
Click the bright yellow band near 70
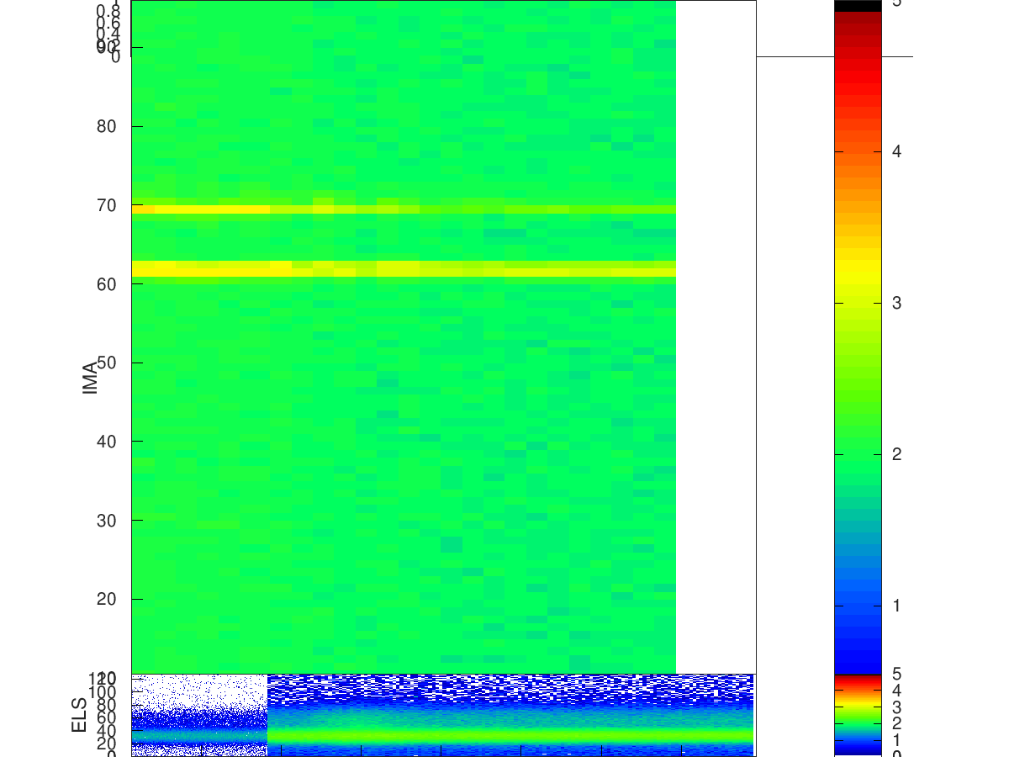click(404, 209)
